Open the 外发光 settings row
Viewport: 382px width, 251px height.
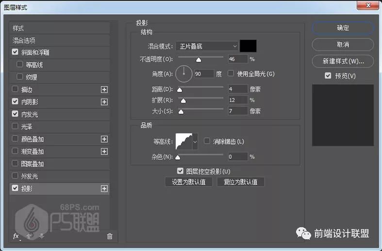59,176
